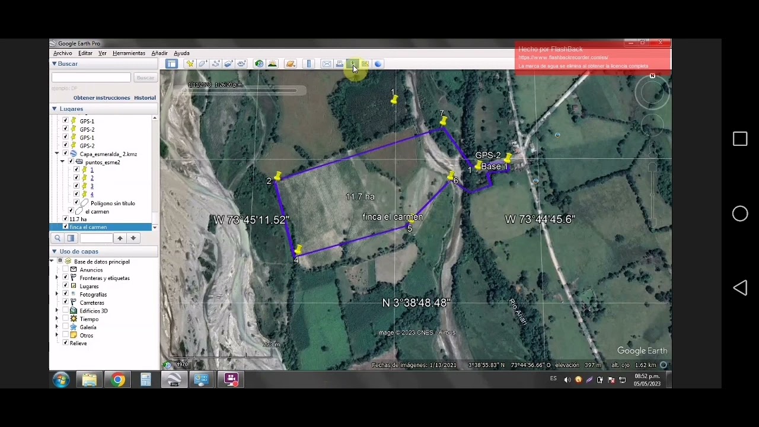The height and width of the screenshot is (427, 759).
Task: Disable the Fronteras y etiquetas layer checkbox
Action: click(x=65, y=278)
